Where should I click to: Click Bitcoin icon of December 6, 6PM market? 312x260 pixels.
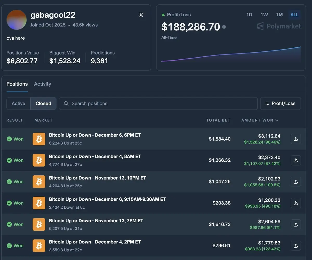[39, 139]
